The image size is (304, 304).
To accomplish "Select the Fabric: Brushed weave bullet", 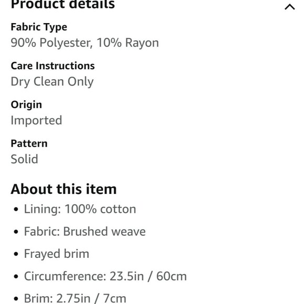I will point(85,231).
